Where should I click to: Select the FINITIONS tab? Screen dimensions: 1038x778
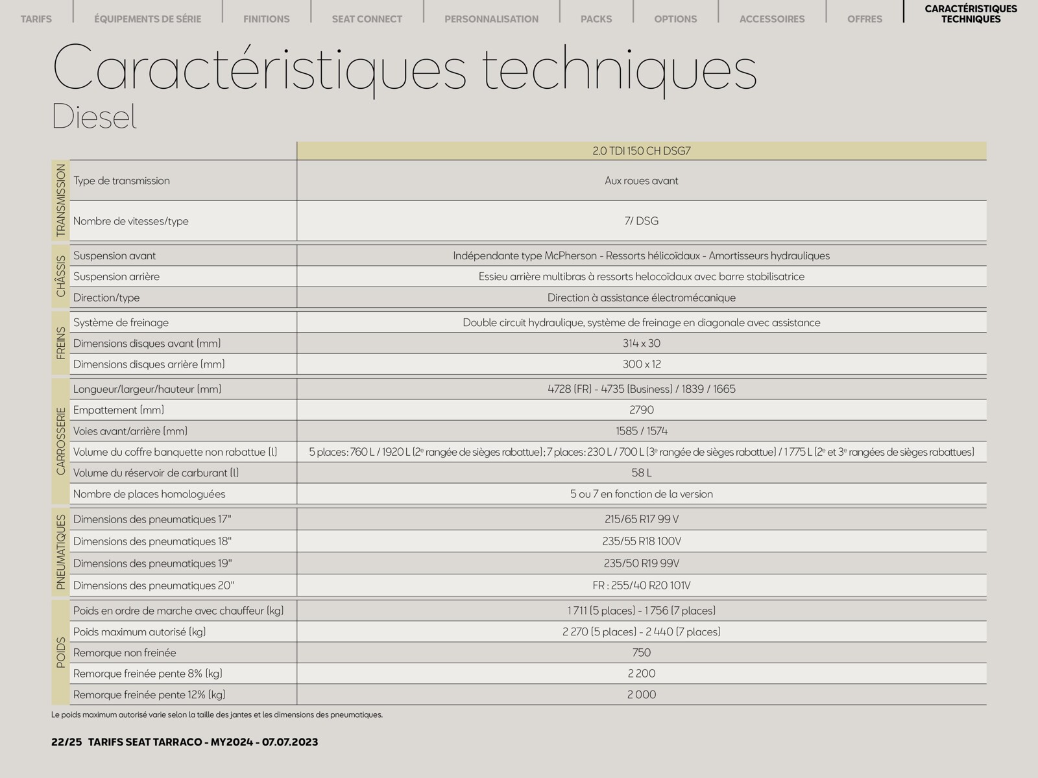click(x=267, y=19)
